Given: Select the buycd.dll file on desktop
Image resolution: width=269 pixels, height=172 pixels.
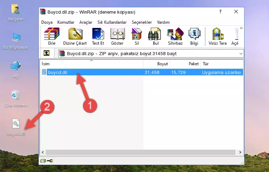Looking at the screenshot, I should pyautogui.click(x=16, y=127).
